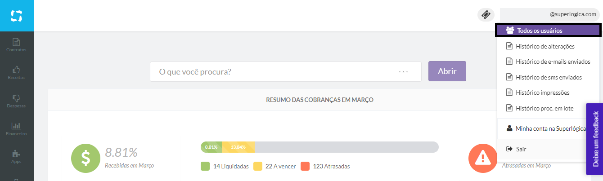This screenshot has height=181, width=603.
Task: Open Despesas thumbs-down sidebar icon
Action: pyautogui.click(x=17, y=100)
